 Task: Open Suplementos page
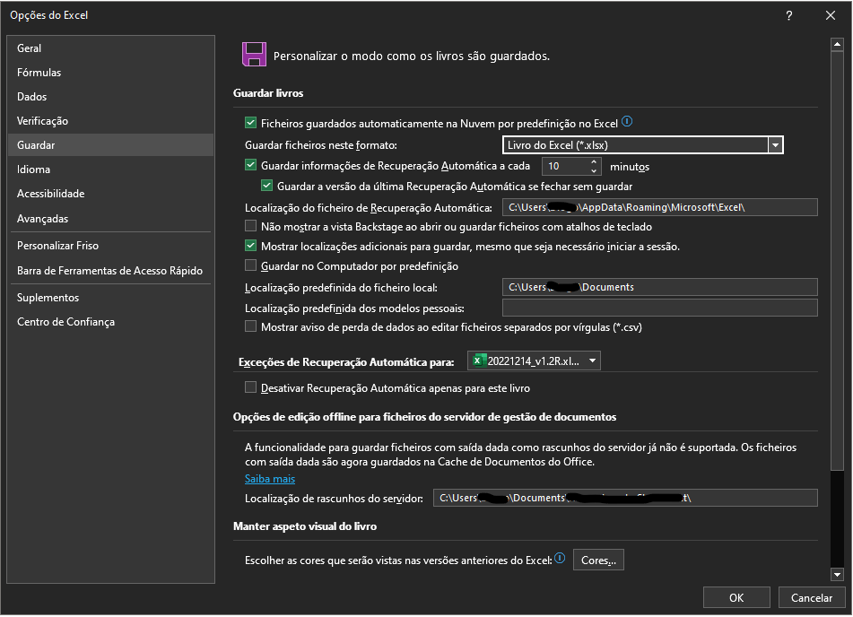(x=111, y=298)
